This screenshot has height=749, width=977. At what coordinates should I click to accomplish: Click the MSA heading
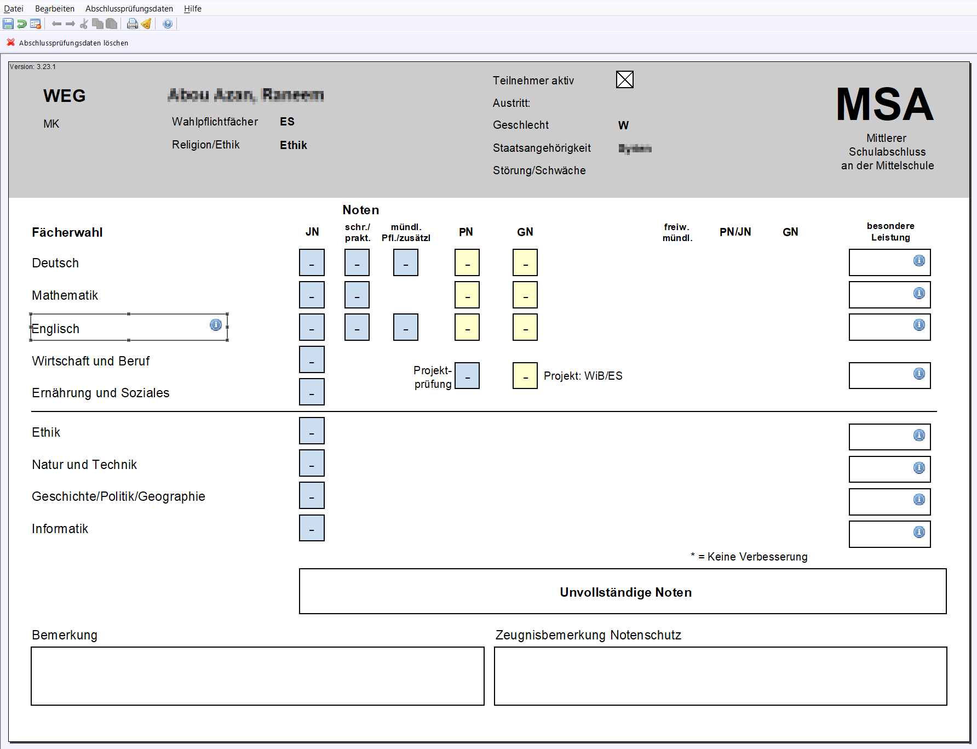885,104
